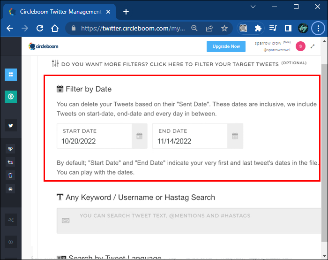Open a new browser tab
This screenshot has height=260, width=328.
tap(126, 12)
